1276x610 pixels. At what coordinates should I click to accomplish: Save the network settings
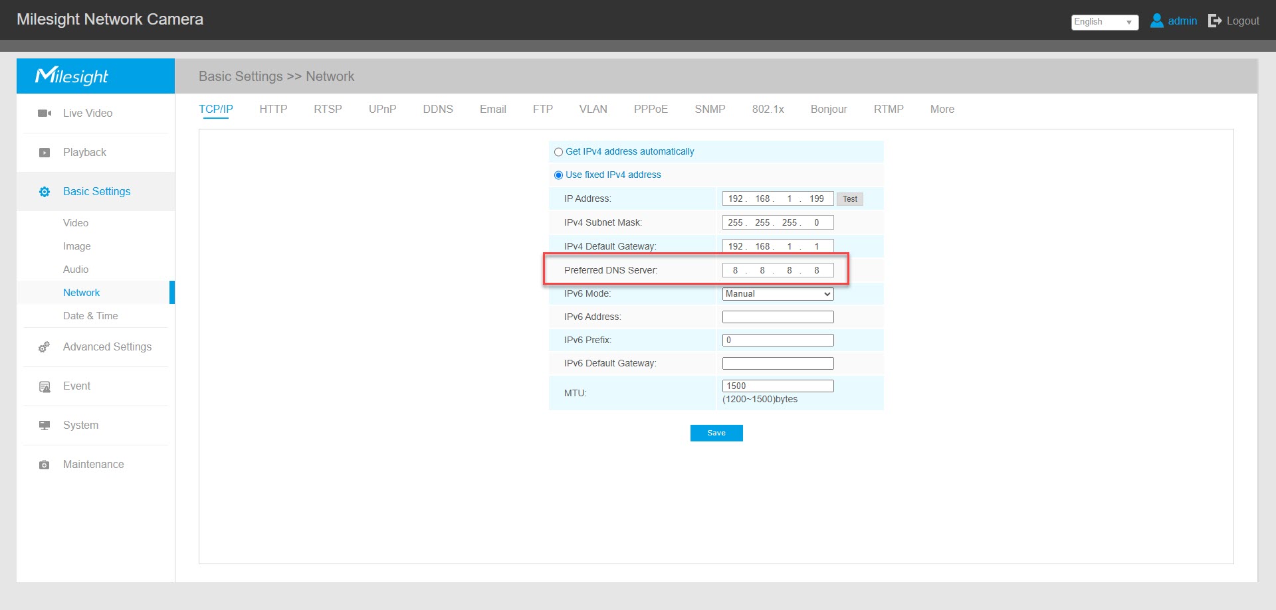[716, 433]
